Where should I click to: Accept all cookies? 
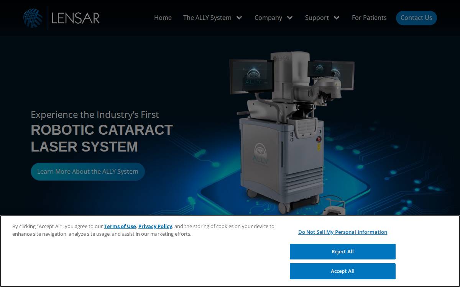point(343,271)
